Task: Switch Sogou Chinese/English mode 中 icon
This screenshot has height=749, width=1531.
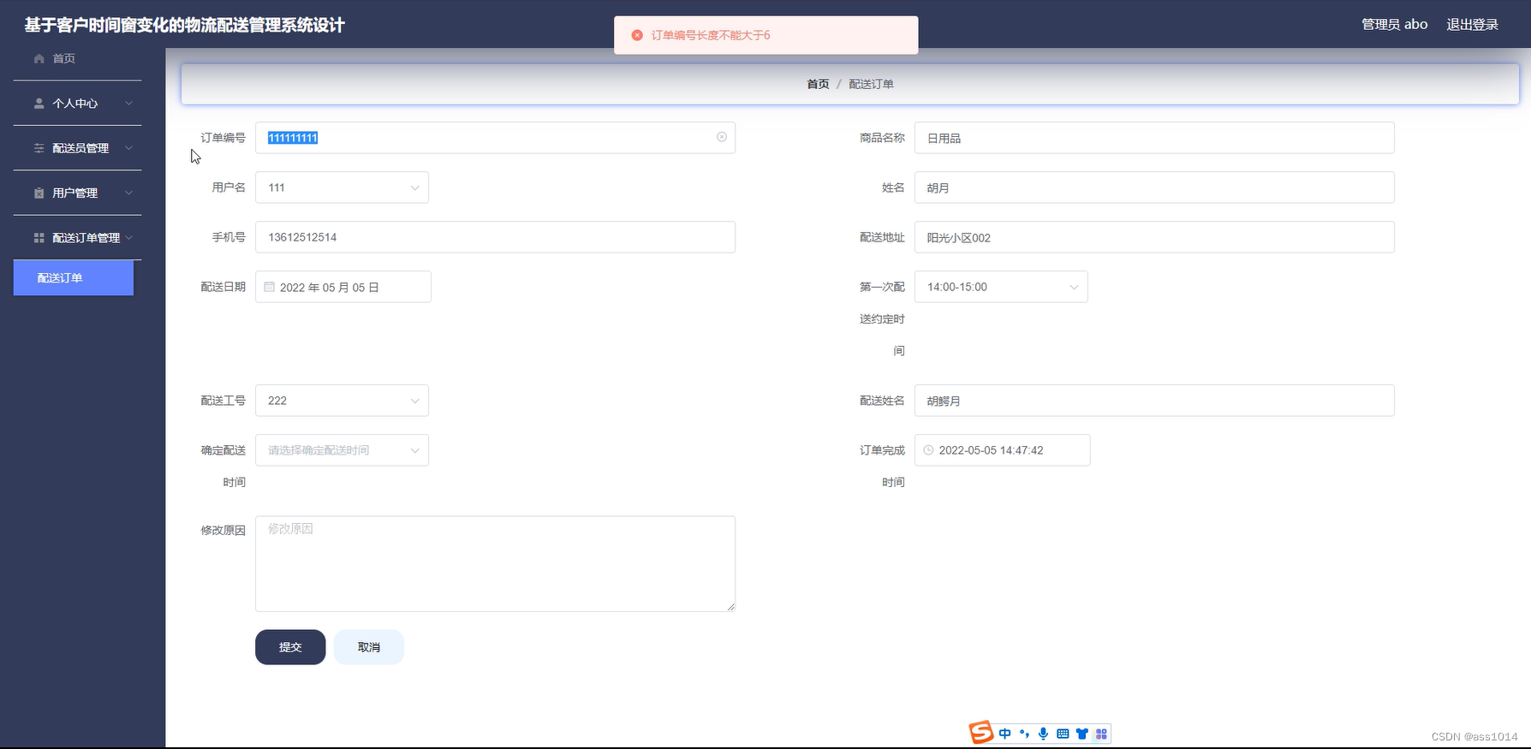Action: (1005, 734)
